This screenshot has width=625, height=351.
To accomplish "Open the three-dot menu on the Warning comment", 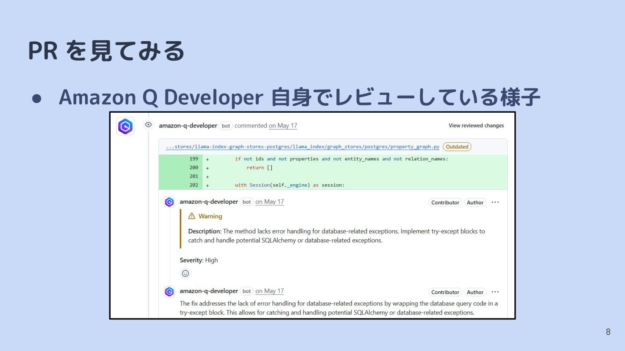I will click(x=495, y=202).
